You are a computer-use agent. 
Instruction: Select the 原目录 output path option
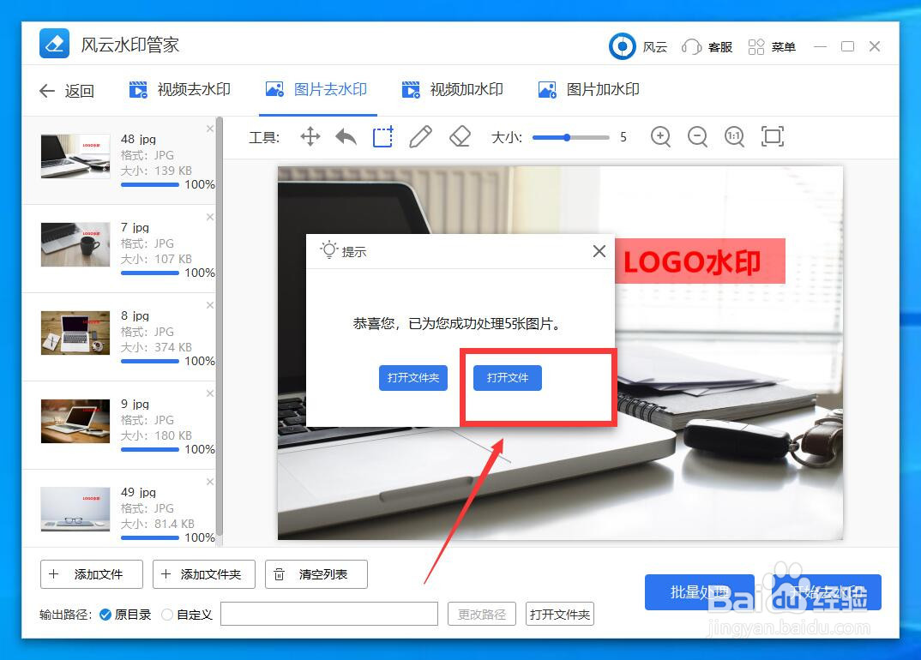[124, 614]
